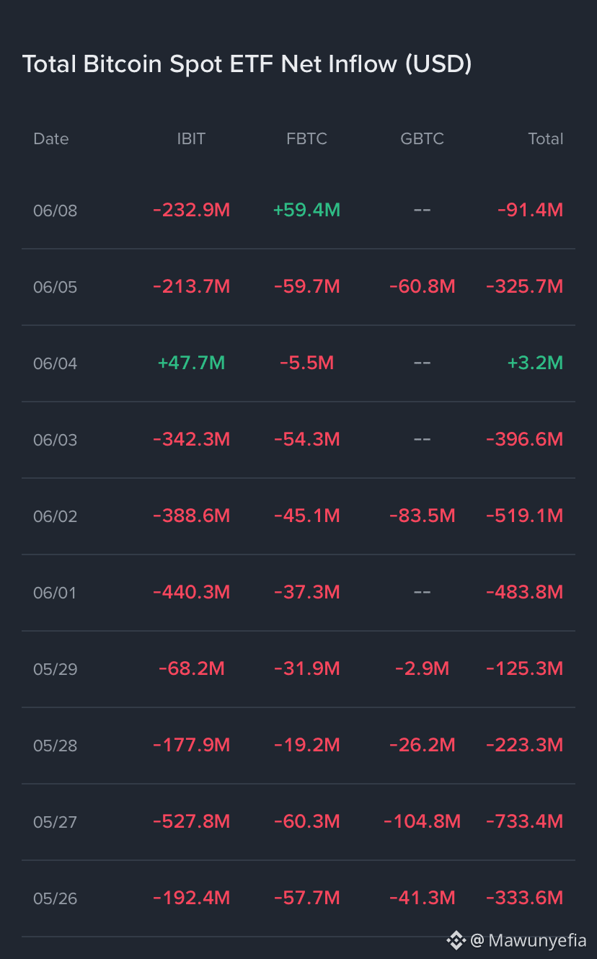597x959 pixels.
Task: Click the 06/08 date row
Action: click(x=298, y=211)
